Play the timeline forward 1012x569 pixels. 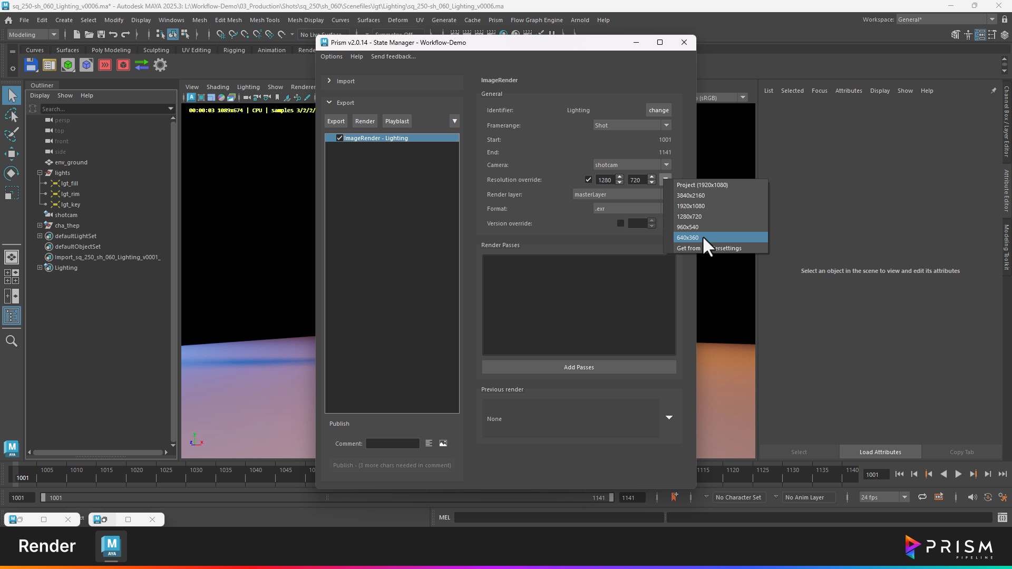958,474
